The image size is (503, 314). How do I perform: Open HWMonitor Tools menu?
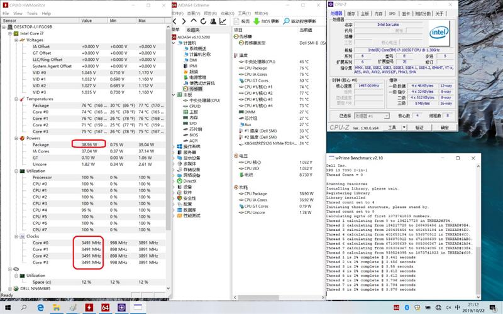pyautogui.click(x=32, y=13)
